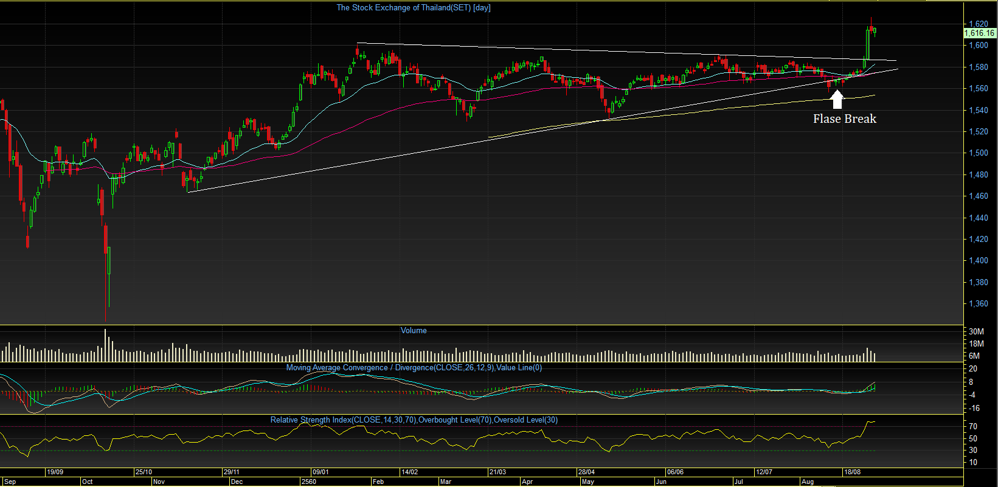Click the 1,600 price axis value
The width and height of the screenshot is (998, 487).
979,45
